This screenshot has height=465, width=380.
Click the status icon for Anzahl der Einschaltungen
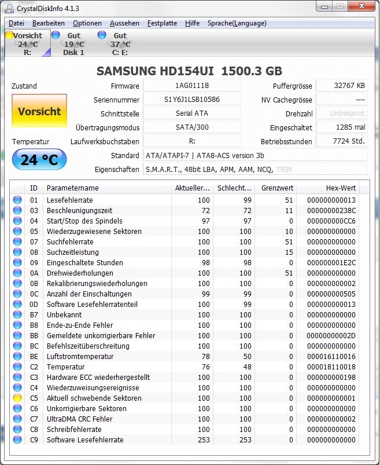click(x=17, y=294)
